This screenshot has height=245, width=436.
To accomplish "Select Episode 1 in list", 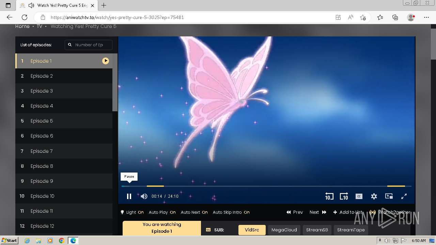I will (64, 61).
